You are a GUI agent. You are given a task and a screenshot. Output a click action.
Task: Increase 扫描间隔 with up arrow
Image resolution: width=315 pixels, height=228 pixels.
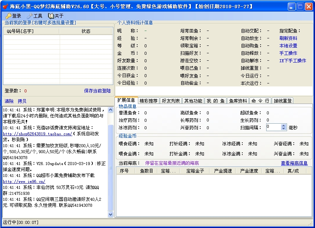(x=283, y=126)
